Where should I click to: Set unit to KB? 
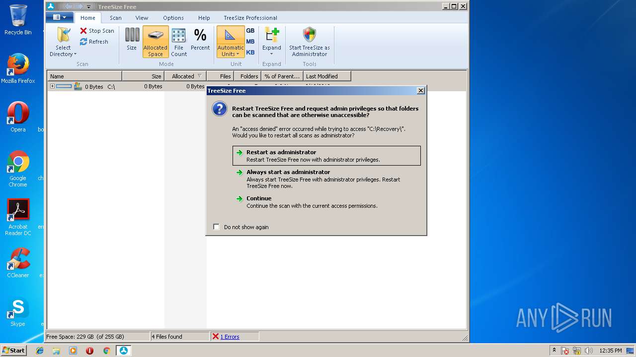tap(250, 53)
